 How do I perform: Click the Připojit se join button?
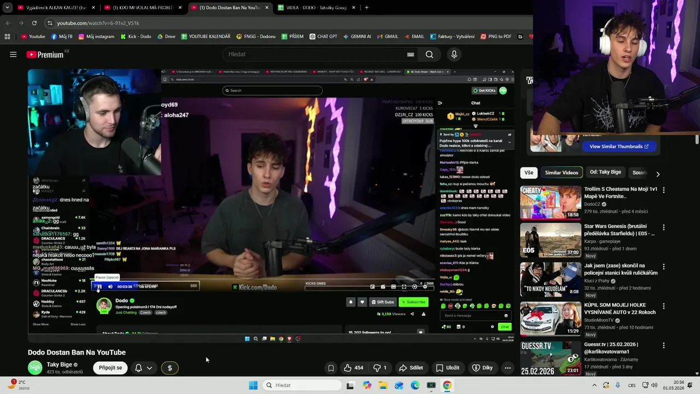pos(110,368)
